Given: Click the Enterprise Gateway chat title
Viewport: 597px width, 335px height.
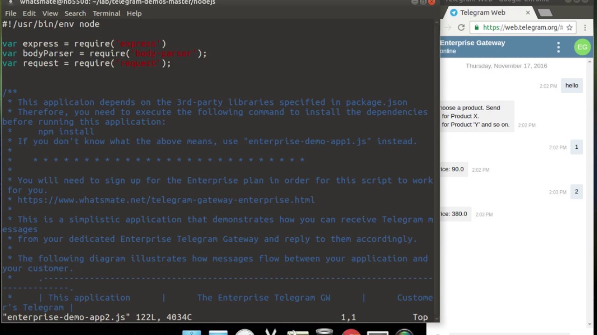Looking at the screenshot, I should coord(472,43).
